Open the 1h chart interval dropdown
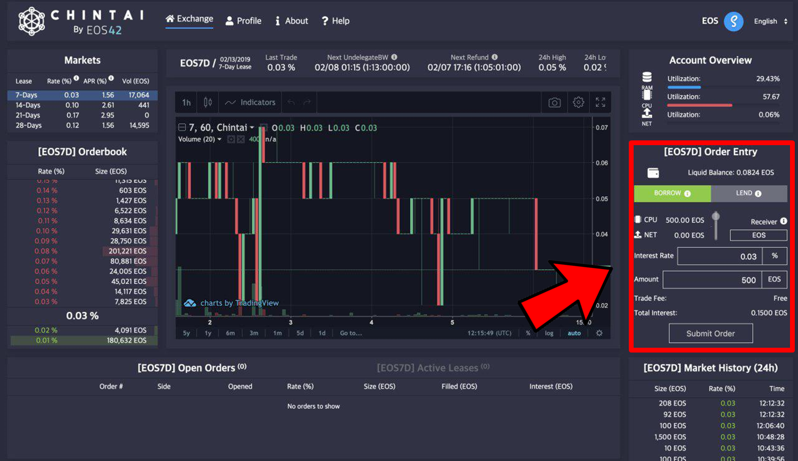Screen dimensions: 798x461 (186, 102)
